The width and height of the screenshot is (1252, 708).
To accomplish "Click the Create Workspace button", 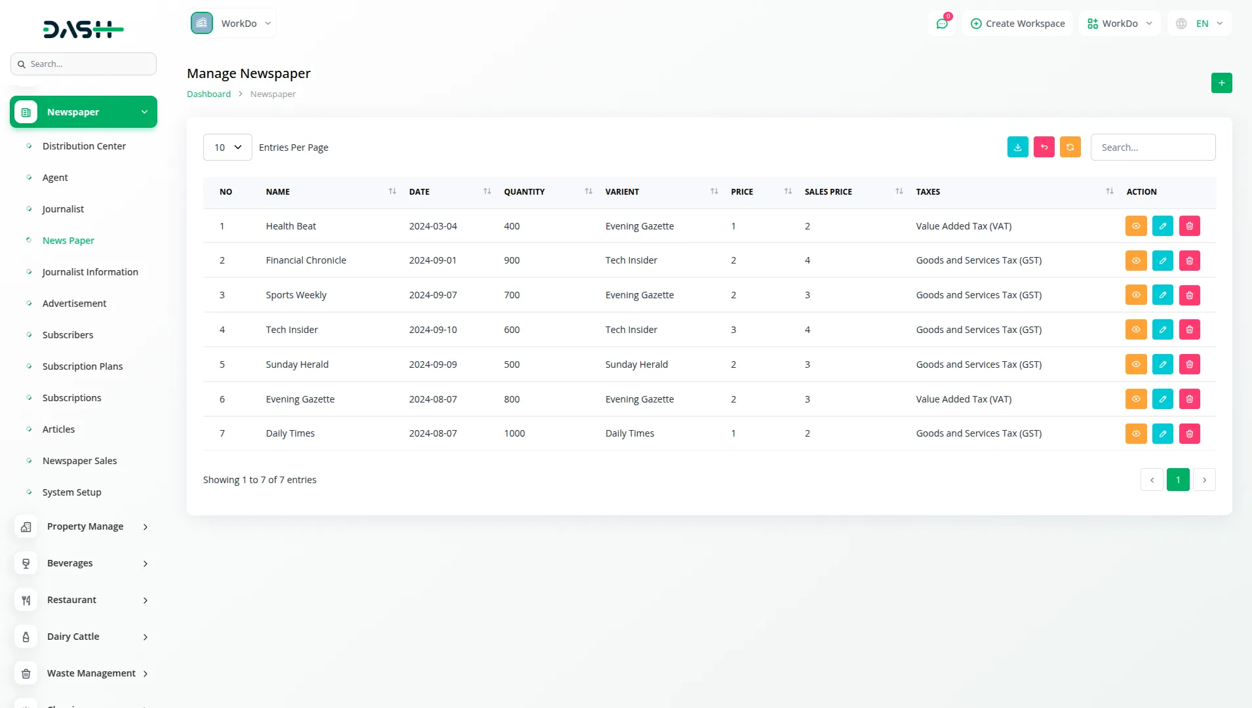I will 1017,24.
